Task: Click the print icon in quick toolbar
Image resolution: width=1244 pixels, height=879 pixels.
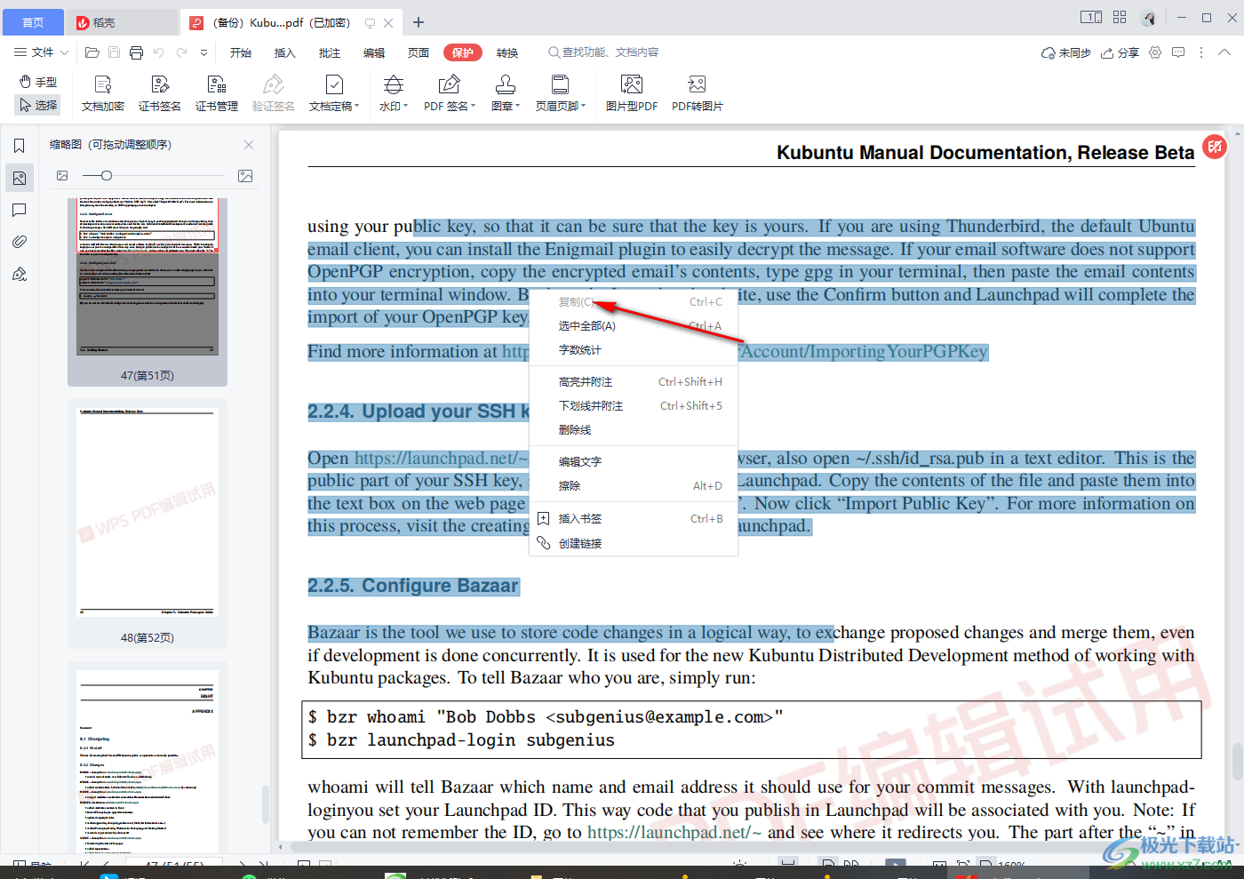Action: [136, 52]
